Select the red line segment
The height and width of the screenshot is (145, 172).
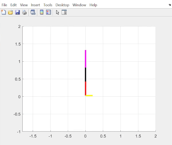(x=85, y=88)
